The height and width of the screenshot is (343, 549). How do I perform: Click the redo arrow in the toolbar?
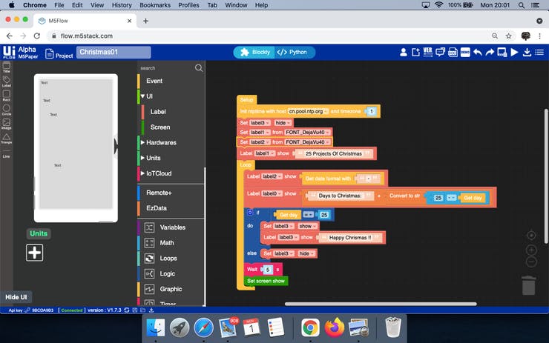click(x=490, y=53)
